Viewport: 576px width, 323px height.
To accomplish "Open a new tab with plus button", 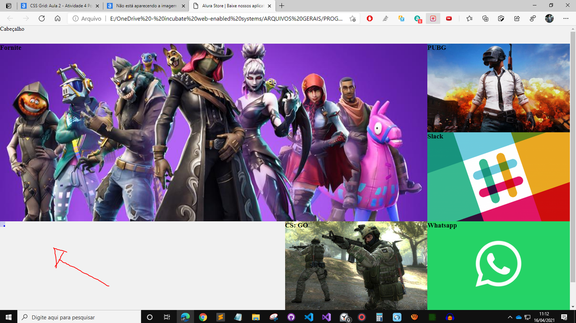I will click(282, 6).
